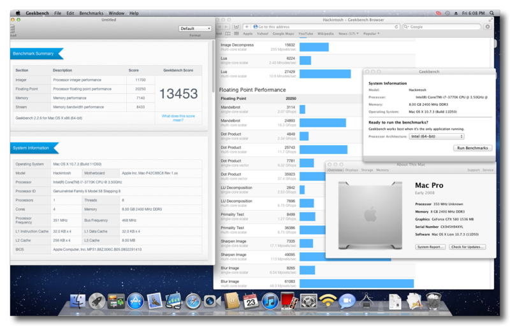Click Check for Updates button
510x326 pixels.
point(467,247)
